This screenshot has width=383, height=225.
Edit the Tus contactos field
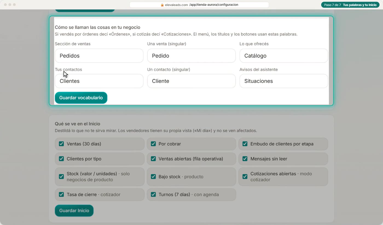coord(99,81)
